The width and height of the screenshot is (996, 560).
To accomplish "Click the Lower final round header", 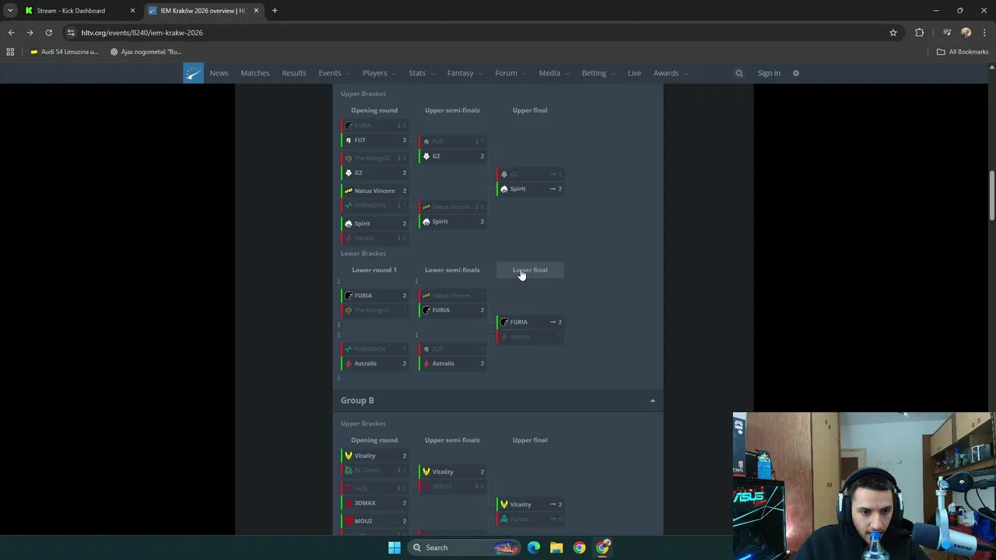I will [530, 270].
